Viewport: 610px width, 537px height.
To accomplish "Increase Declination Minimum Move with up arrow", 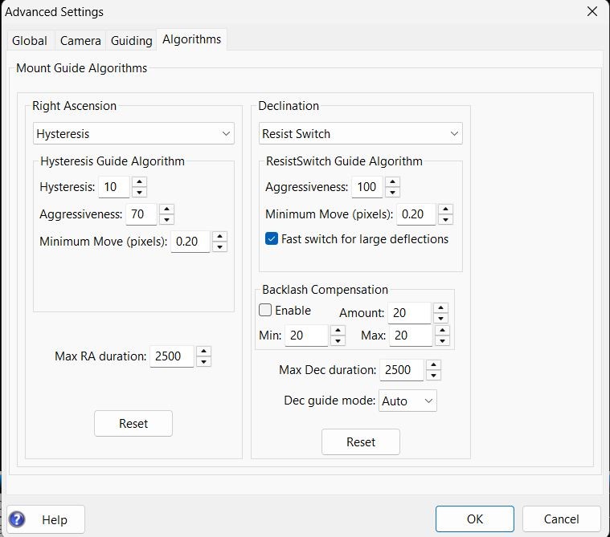I will 445,209.
